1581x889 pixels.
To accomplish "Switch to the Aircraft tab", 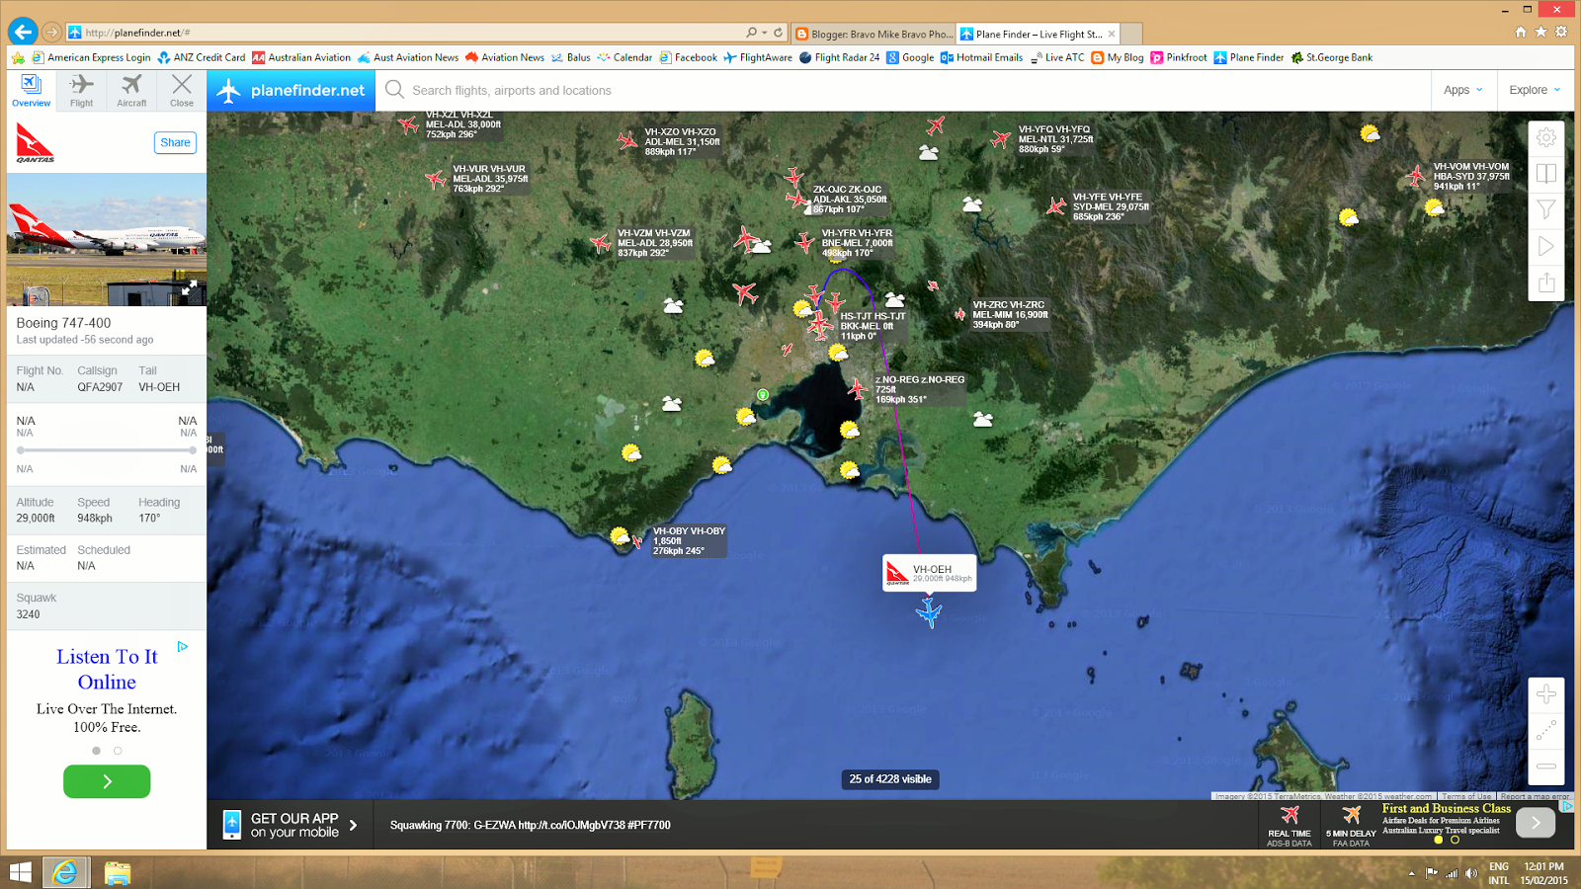I will 131,90.
